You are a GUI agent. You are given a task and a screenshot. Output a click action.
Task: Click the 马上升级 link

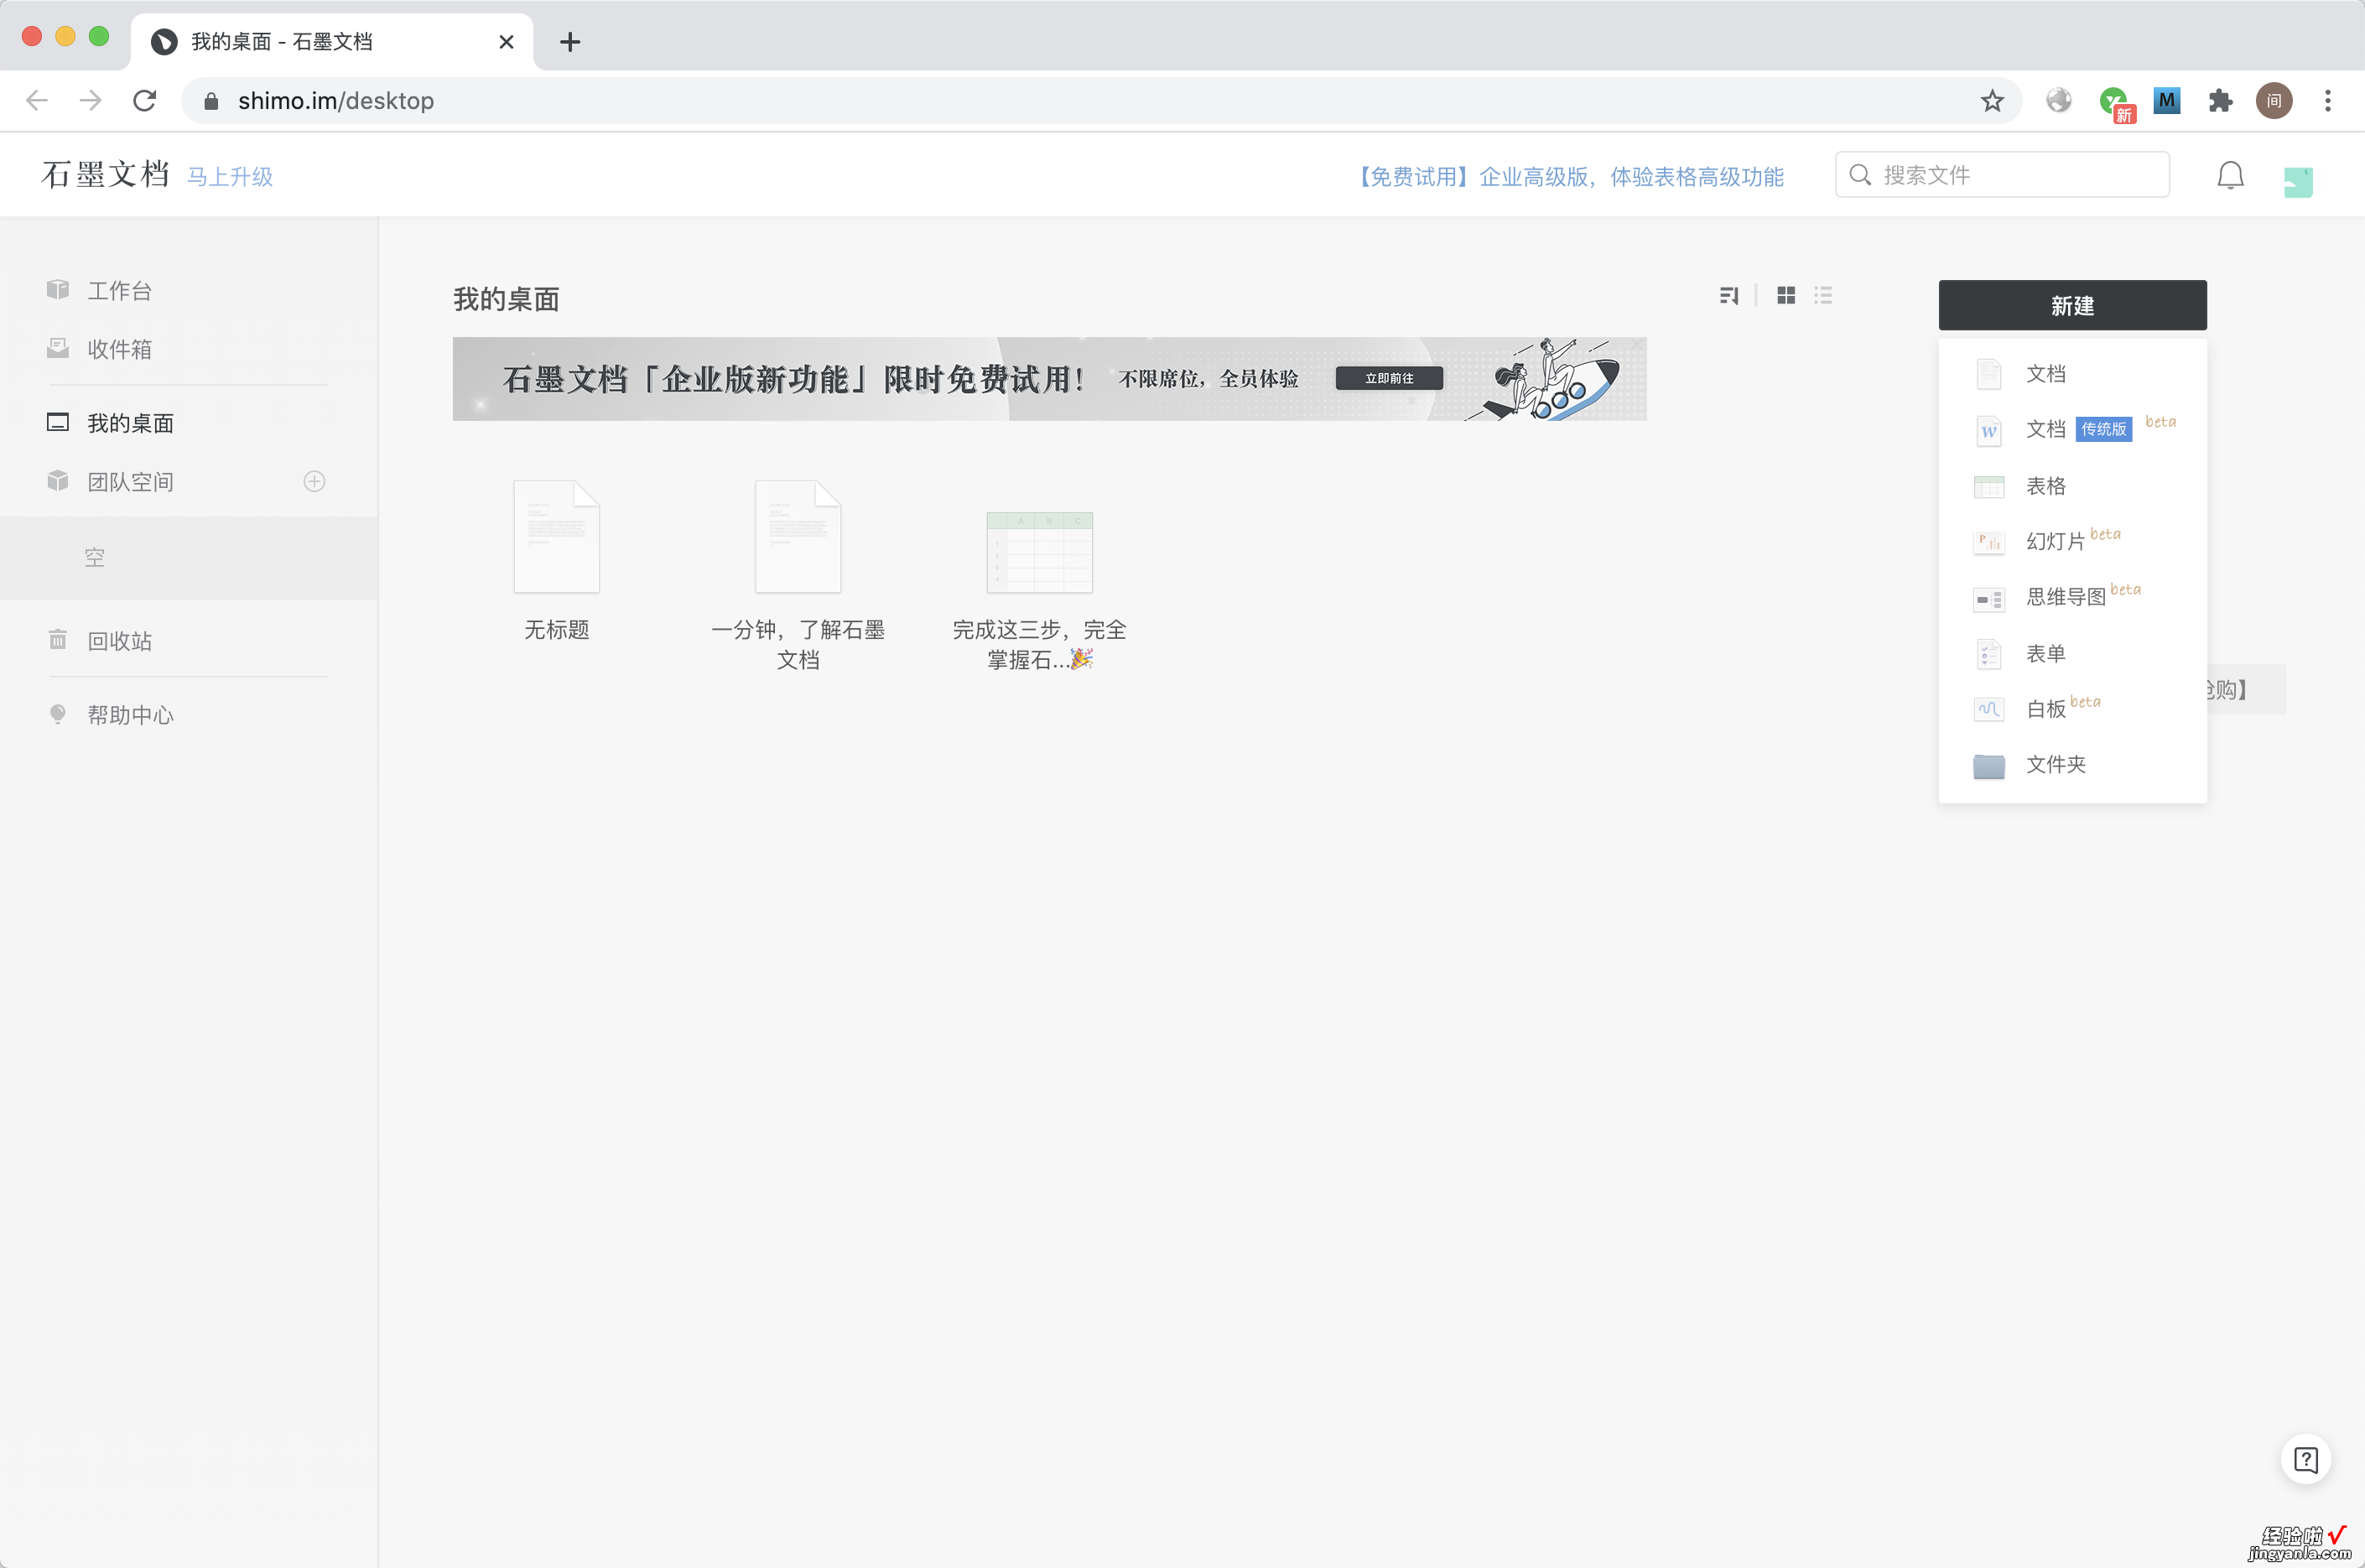[x=230, y=177]
